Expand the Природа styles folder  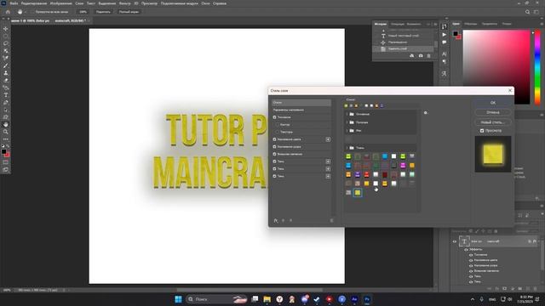[x=347, y=122]
